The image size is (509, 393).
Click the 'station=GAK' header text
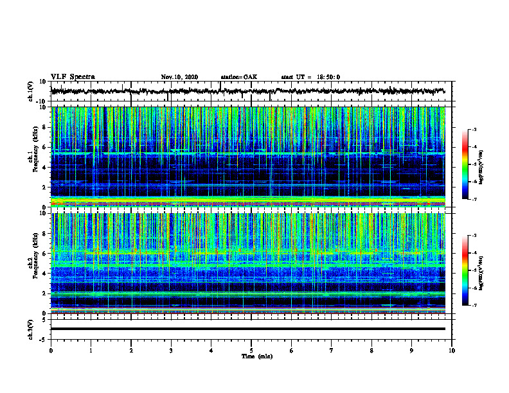tap(239, 77)
